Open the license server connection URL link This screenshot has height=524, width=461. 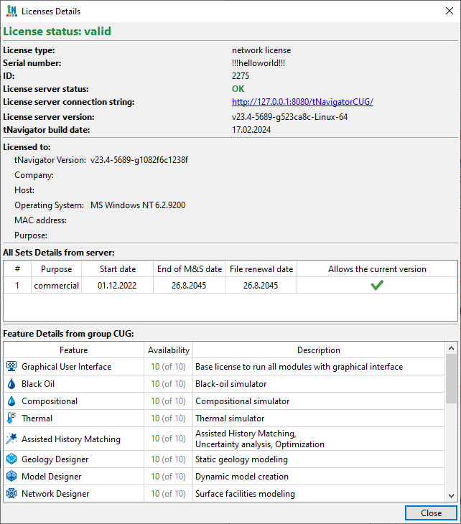(x=302, y=102)
